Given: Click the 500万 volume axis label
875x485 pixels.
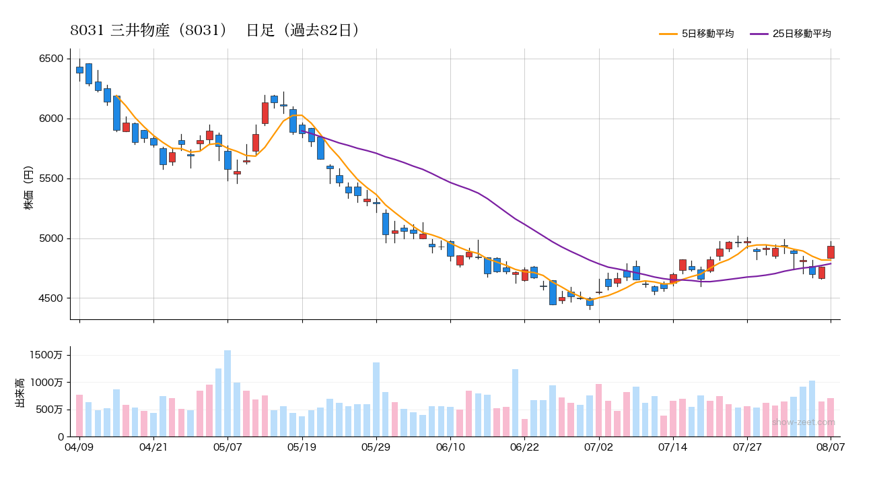Looking at the screenshot, I should (x=50, y=410).
